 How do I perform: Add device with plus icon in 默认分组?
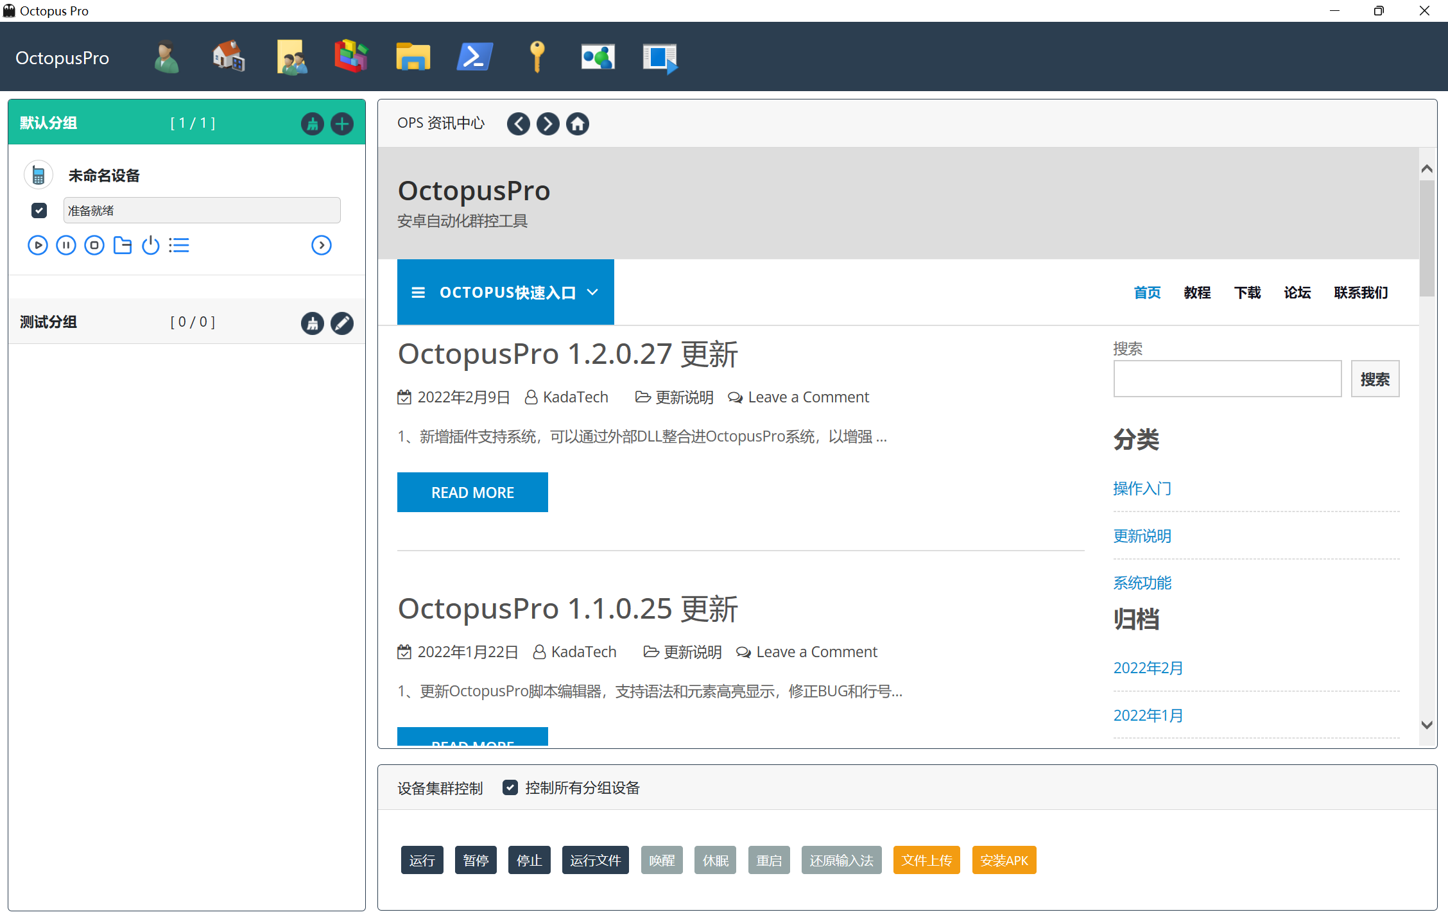point(342,124)
